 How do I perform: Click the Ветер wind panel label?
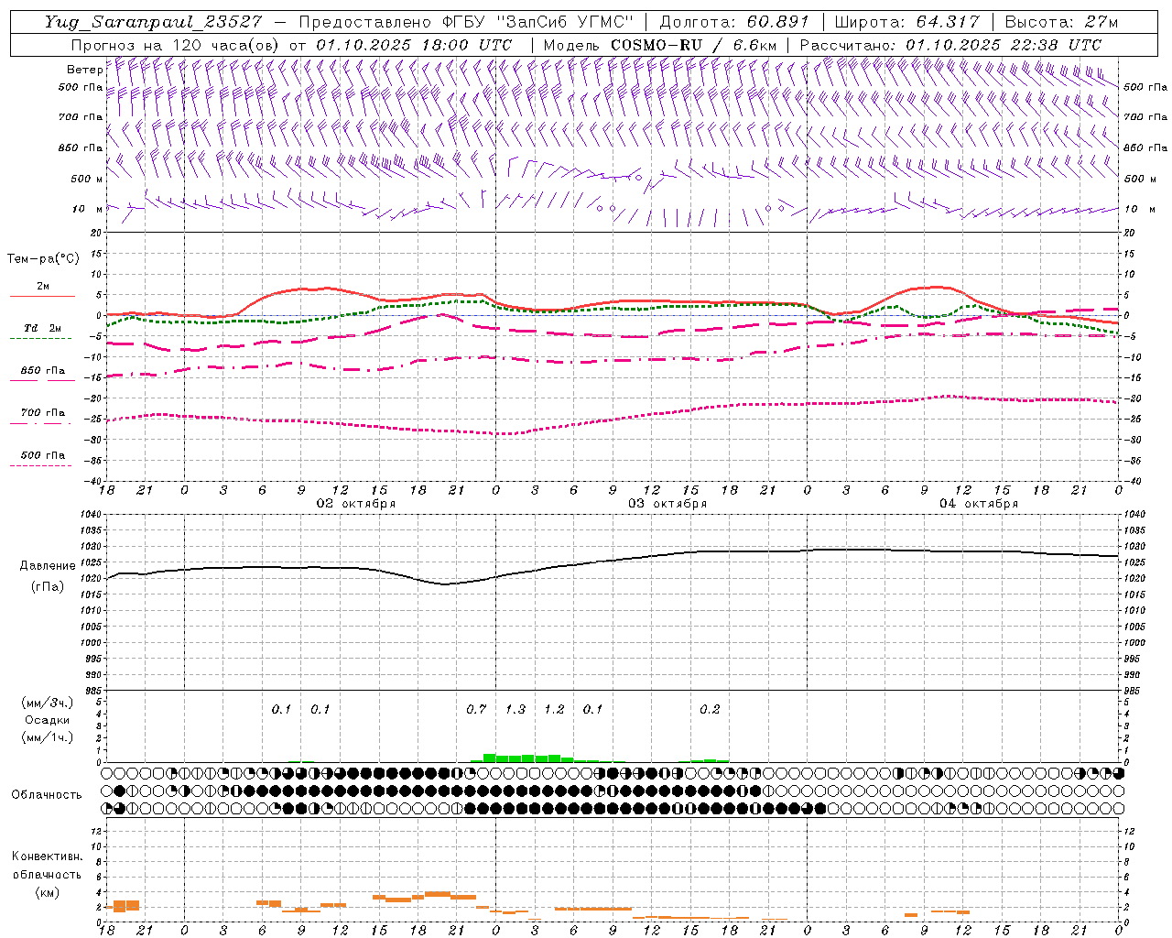(84, 70)
